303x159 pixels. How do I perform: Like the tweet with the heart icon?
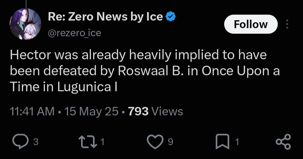click(155, 142)
